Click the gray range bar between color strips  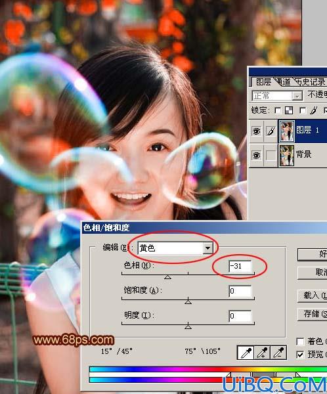263,375
